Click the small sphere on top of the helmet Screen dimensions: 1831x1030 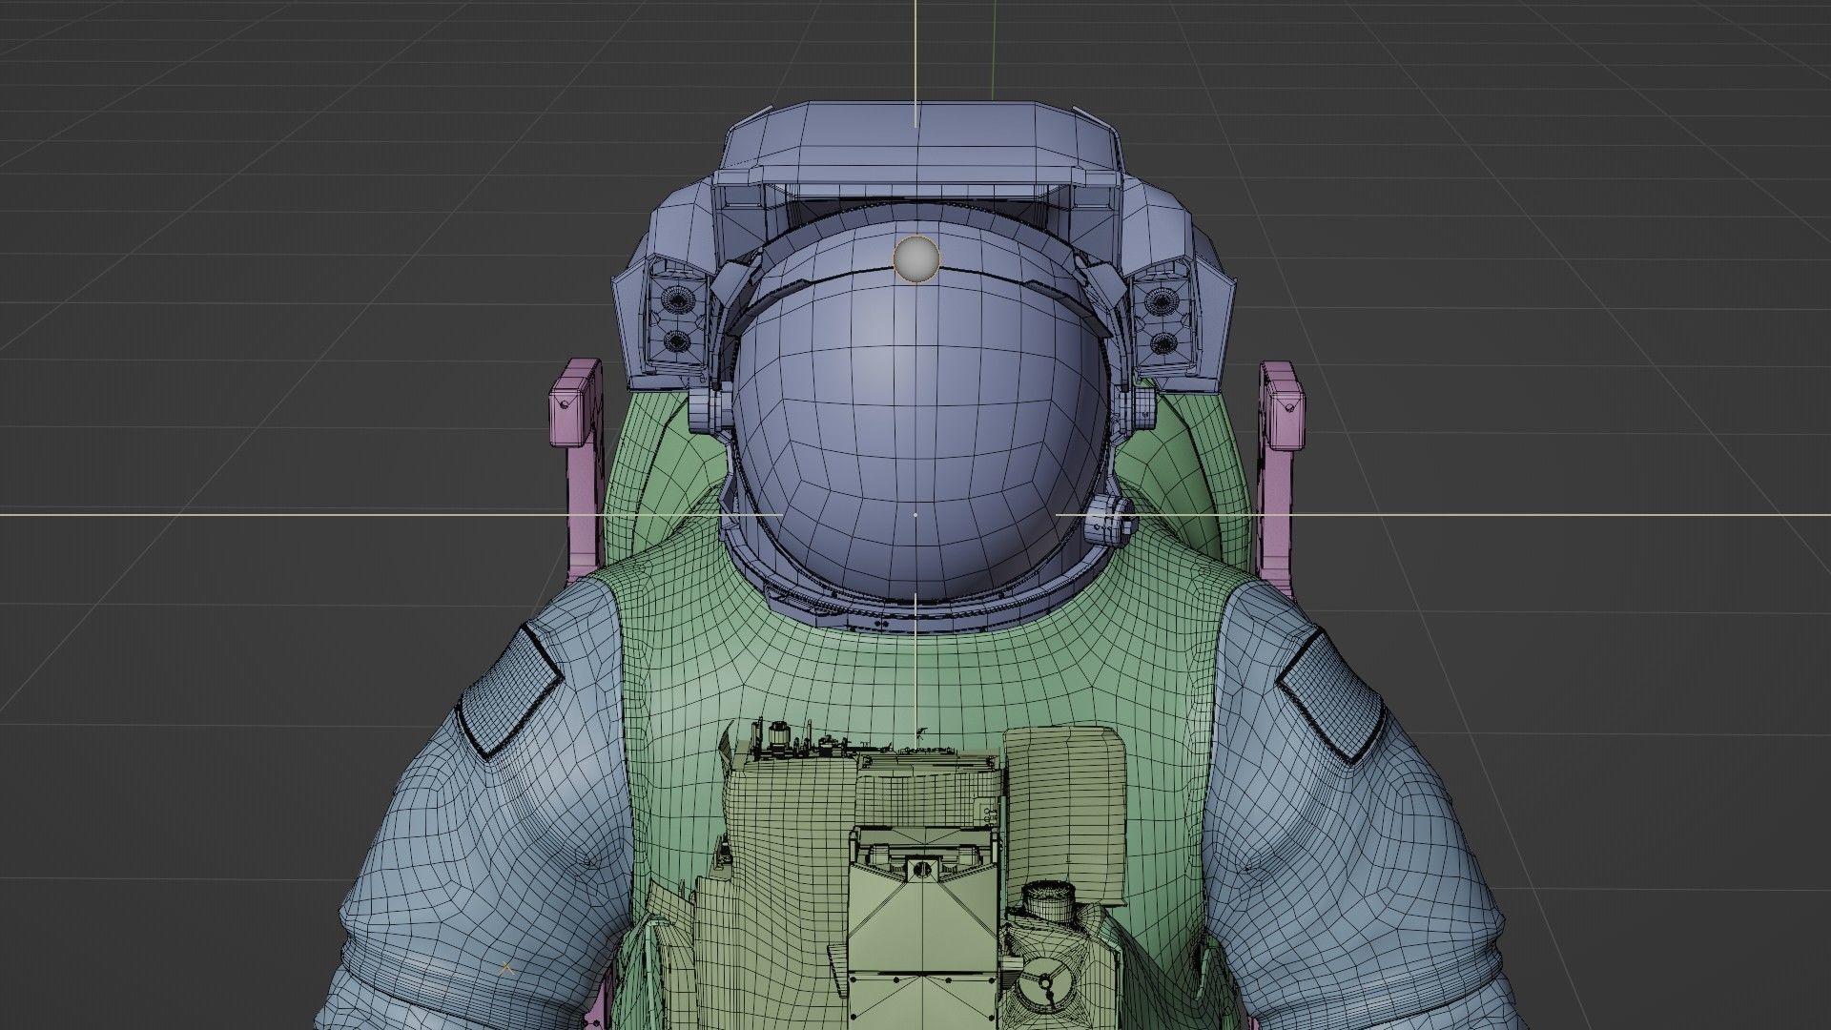(x=916, y=258)
